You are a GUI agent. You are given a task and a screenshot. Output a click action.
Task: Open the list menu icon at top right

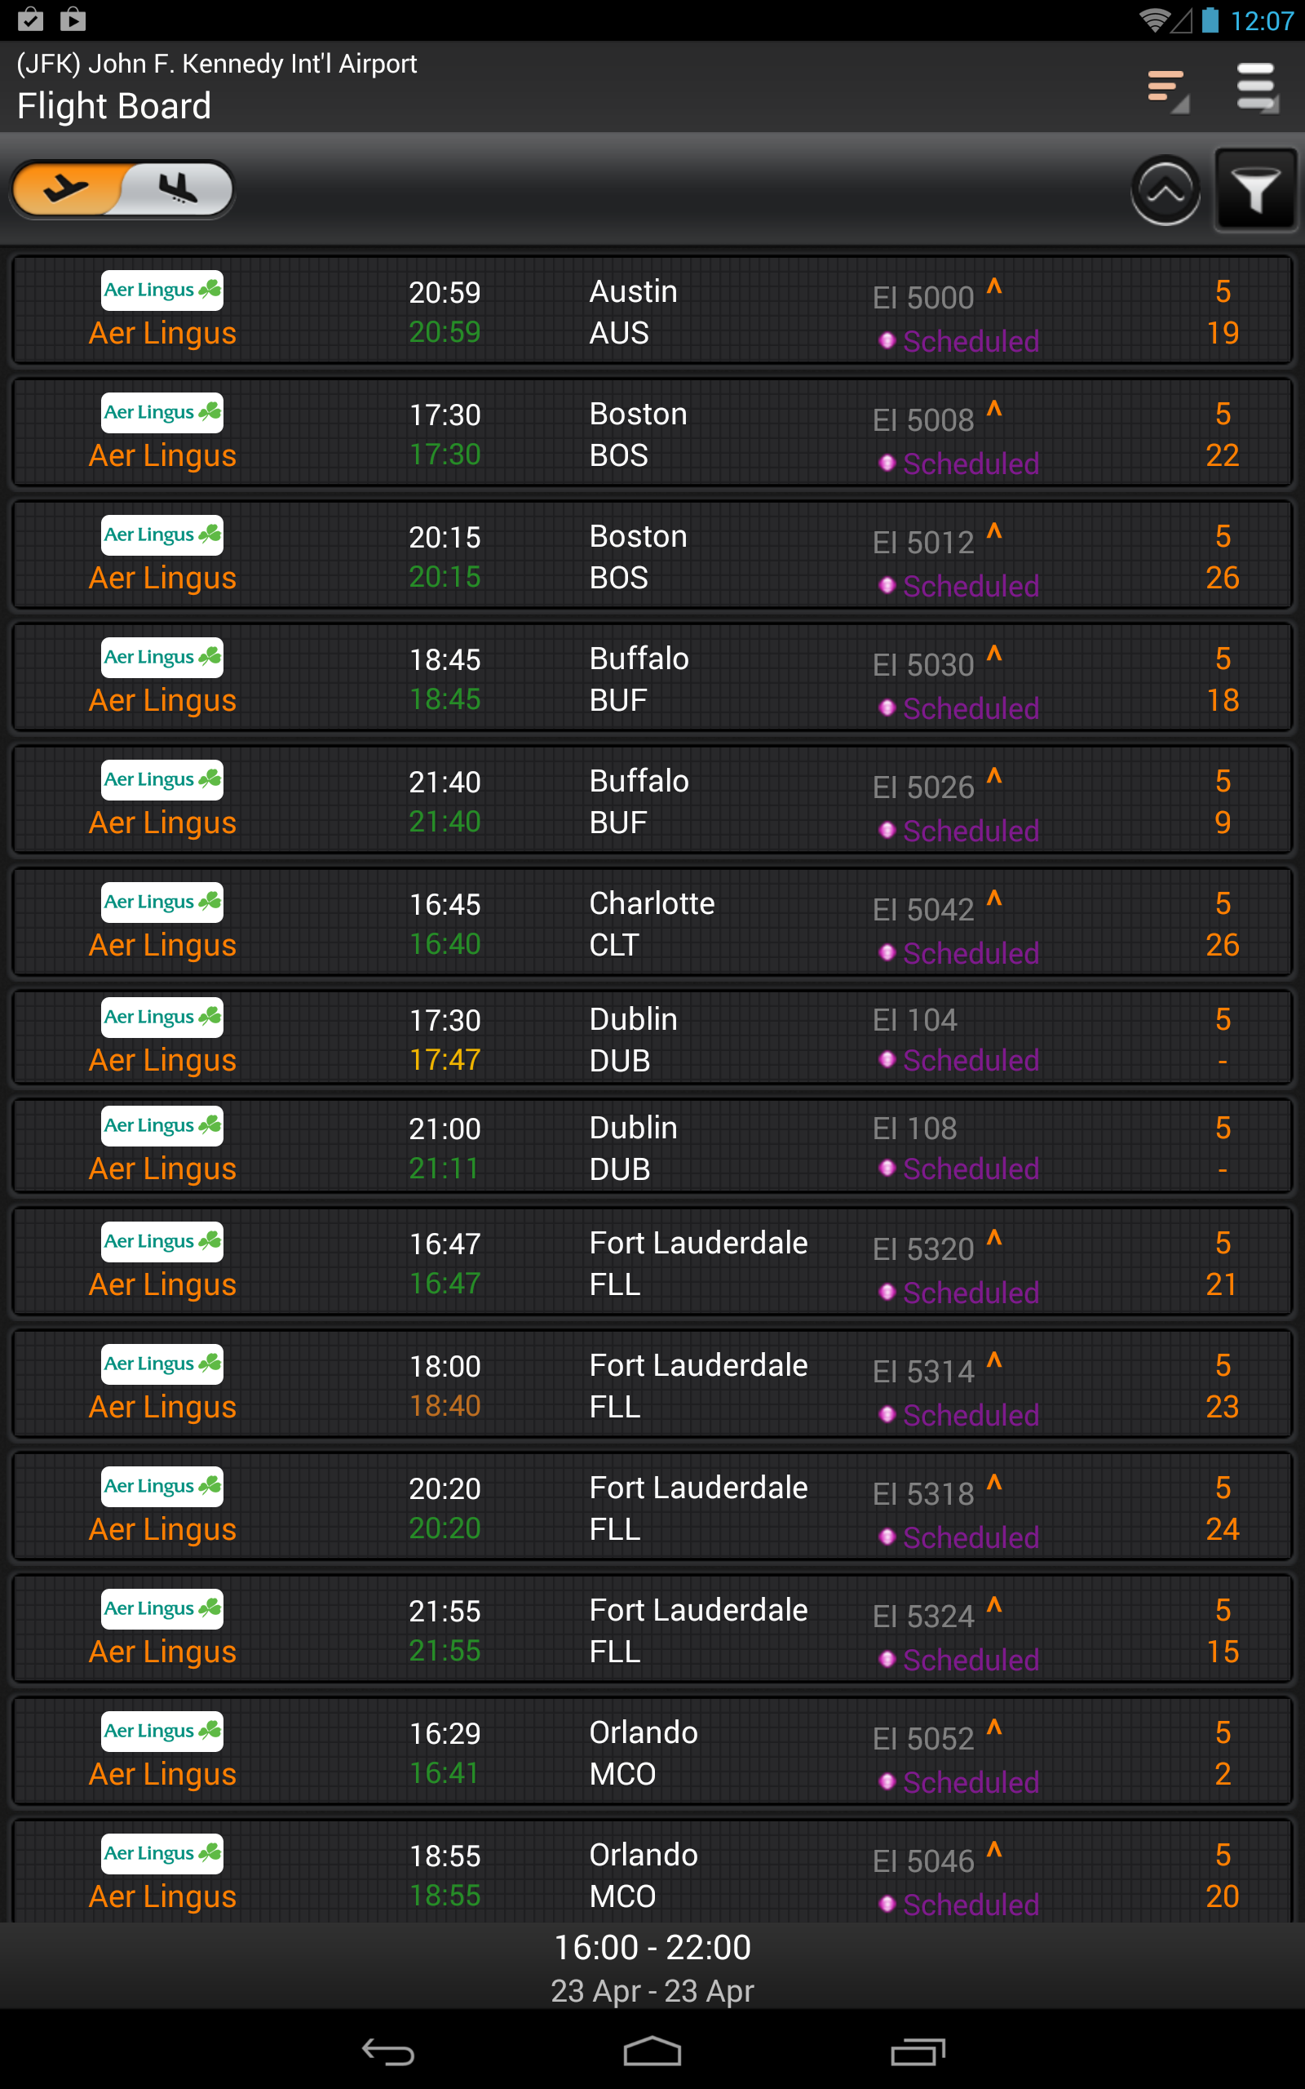tap(1257, 87)
